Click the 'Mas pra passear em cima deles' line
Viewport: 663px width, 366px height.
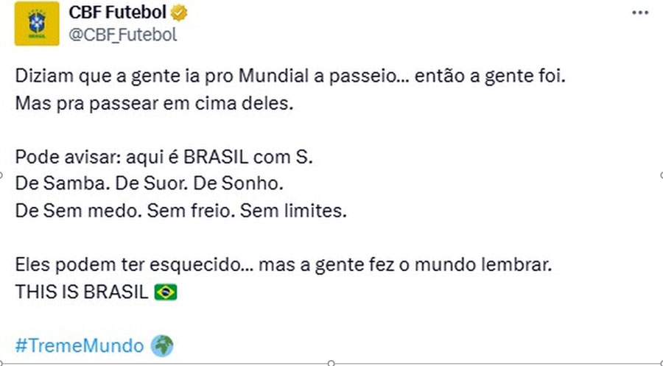[x=155, y=104]
